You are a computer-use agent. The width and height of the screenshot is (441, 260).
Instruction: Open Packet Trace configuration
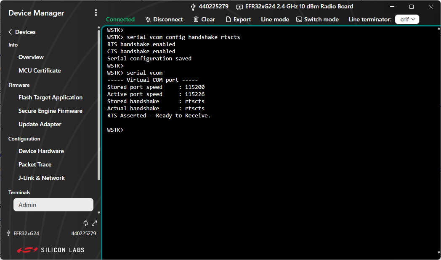click(x=35, y=165)
